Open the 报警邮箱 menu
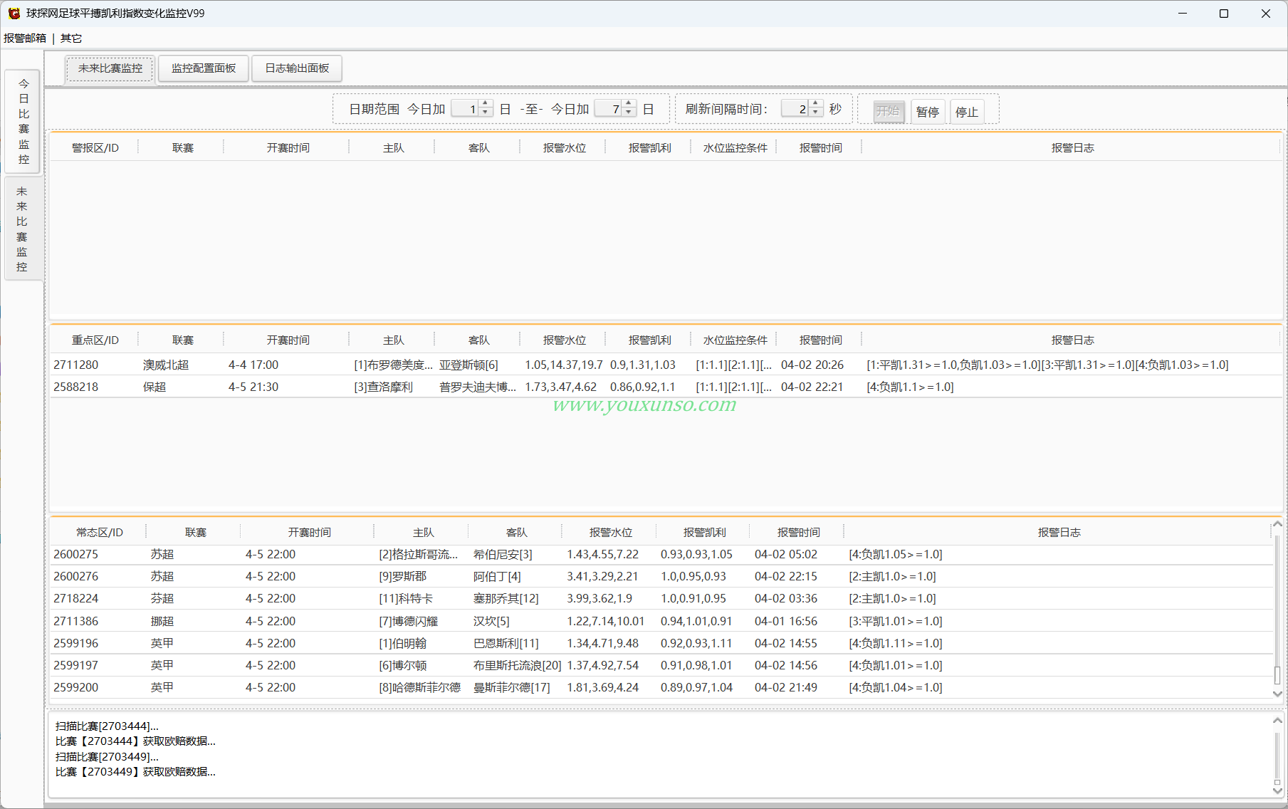The width and height of the screenshot is (1288, 809). coord(25,38)
